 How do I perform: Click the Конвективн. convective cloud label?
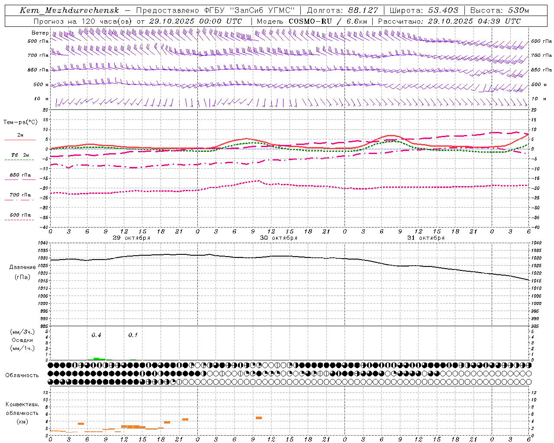tap(22, 404)
